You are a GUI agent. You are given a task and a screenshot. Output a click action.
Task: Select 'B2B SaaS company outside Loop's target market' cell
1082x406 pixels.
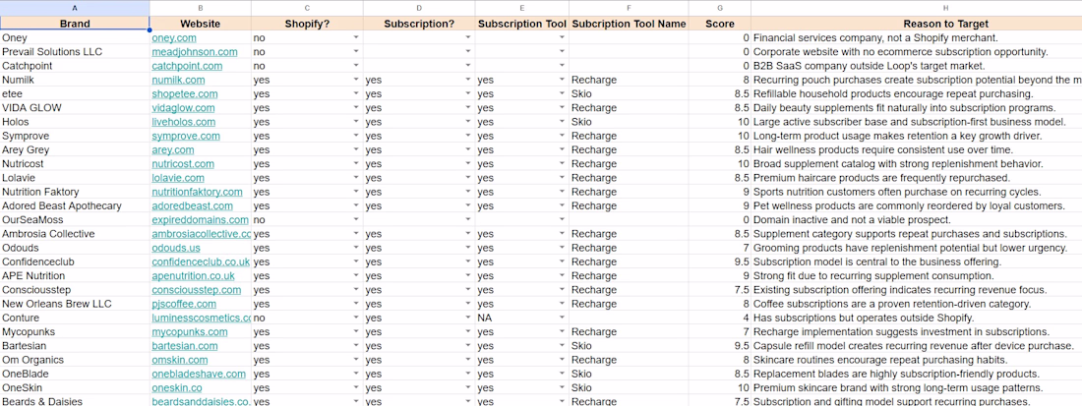(x=917, y=66)
